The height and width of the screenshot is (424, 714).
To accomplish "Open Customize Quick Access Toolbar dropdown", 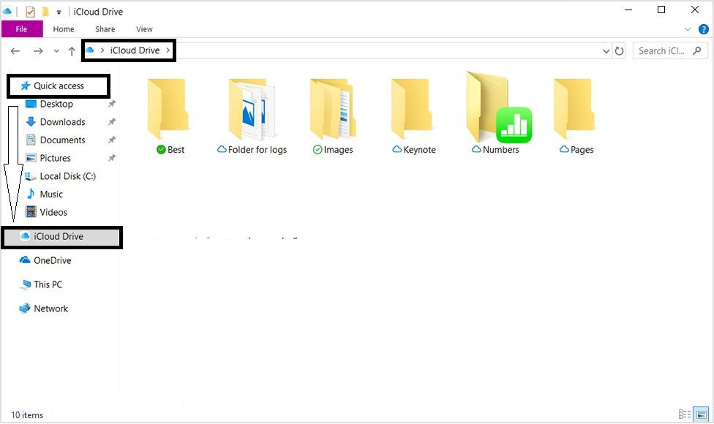I will 59,12.
